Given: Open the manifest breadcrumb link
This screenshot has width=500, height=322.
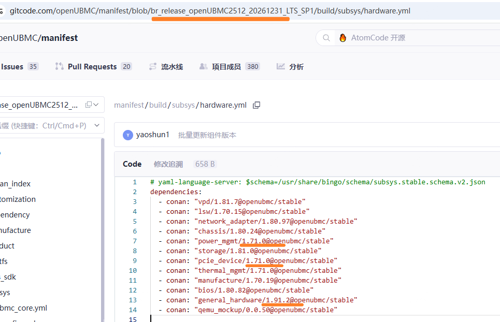Looking at the screenshot, I should pos(128,105).
